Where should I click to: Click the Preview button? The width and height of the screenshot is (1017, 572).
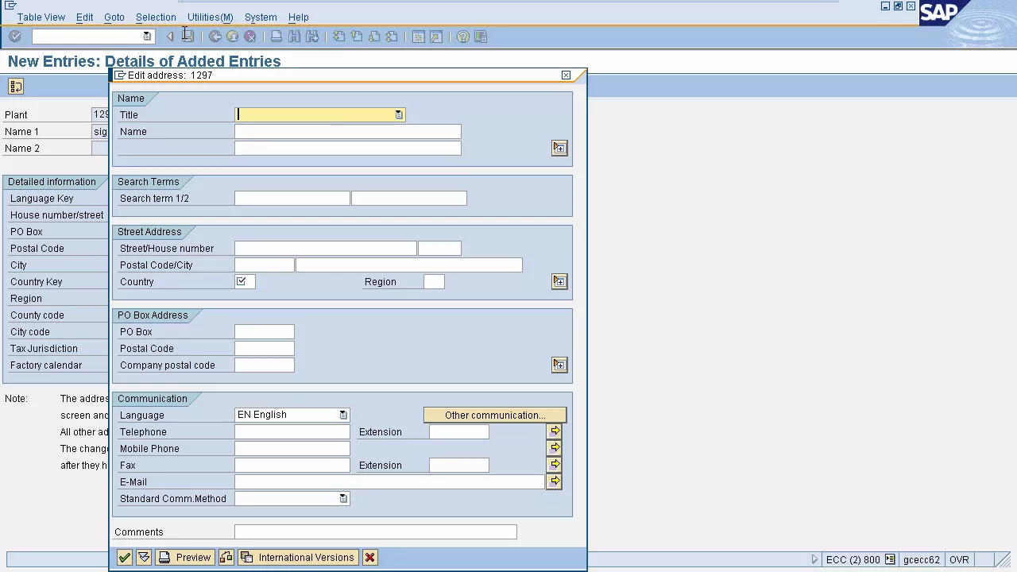pos(185,558)
